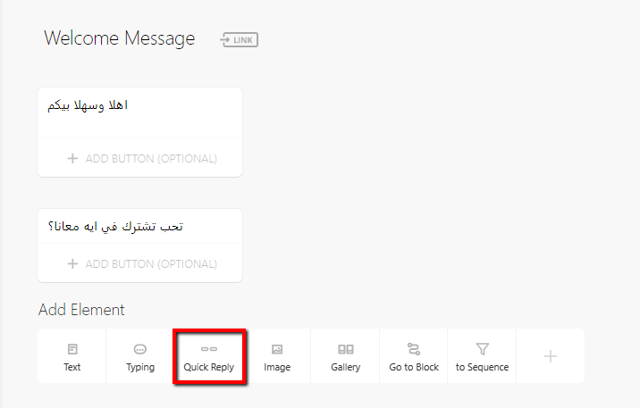Choose the to Sequence funnel icon

pos(482,349)
